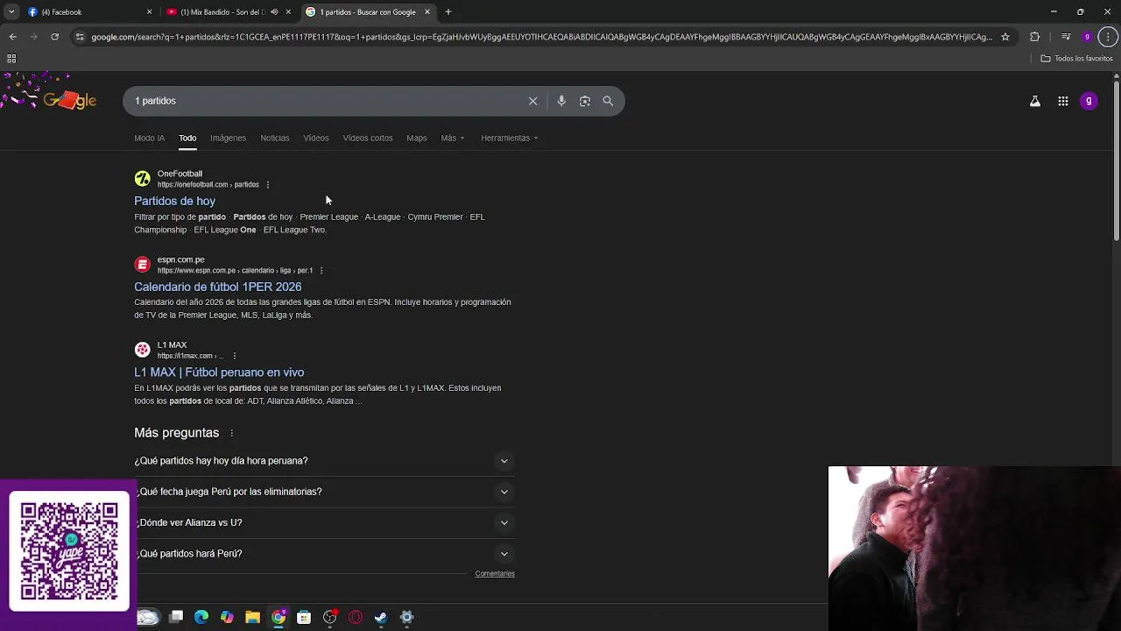Open the Google account avatar on the page

coord(1089,101)
